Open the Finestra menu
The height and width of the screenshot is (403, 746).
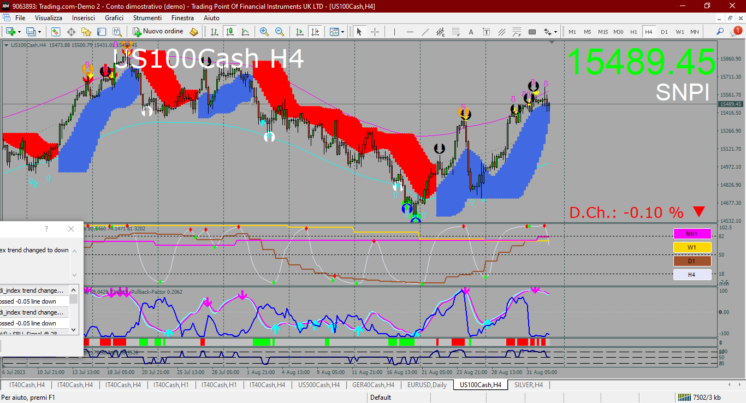point(182,18)
